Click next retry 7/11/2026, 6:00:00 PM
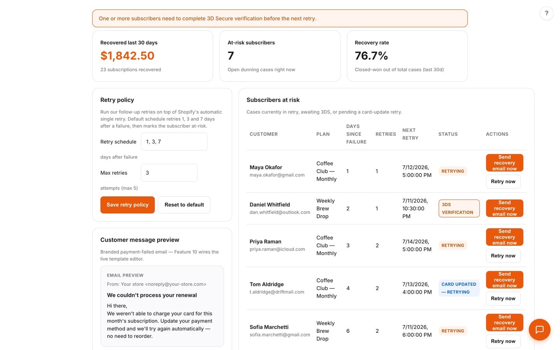This screenshot has height=350, width=560. pyautogui.click(x=416, y=331)
